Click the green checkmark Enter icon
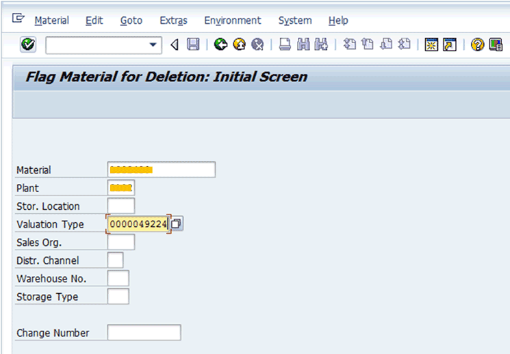This screenshot has height=354, width=510. 28,44
